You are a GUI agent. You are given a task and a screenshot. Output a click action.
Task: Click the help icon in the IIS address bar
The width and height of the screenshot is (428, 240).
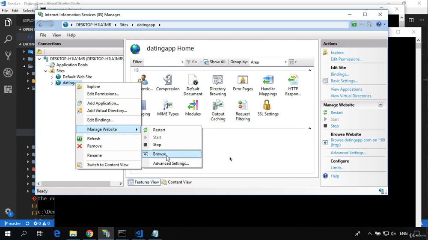[379, 24]
